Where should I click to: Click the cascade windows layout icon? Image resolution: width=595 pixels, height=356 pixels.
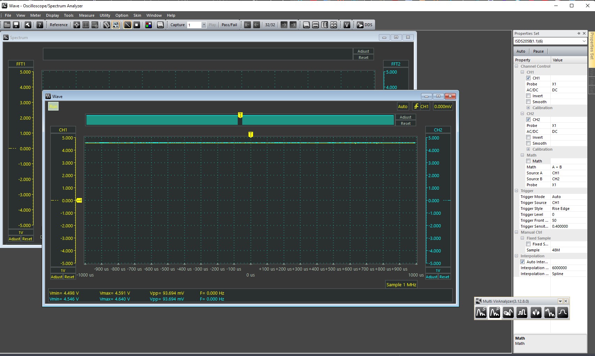pyautogui.click(x=306, y=25)
